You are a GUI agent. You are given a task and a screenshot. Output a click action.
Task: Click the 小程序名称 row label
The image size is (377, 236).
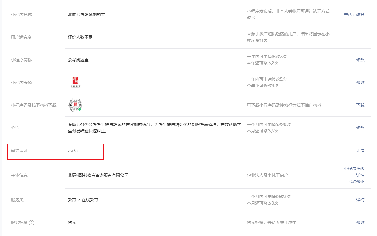(x=22, y=14)
